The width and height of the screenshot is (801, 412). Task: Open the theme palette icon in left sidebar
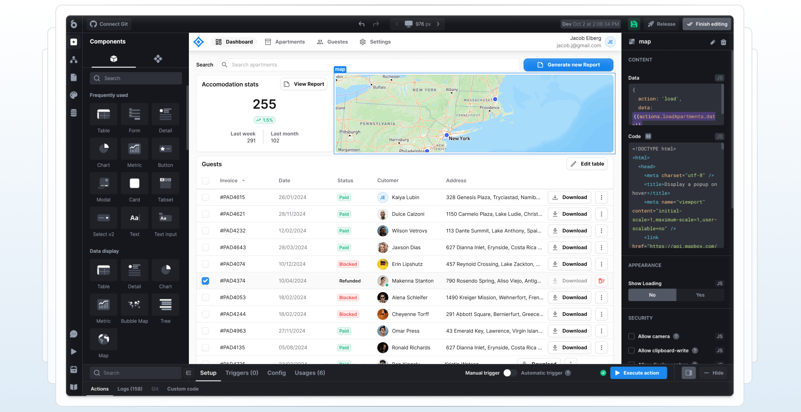tap(74, 95)
